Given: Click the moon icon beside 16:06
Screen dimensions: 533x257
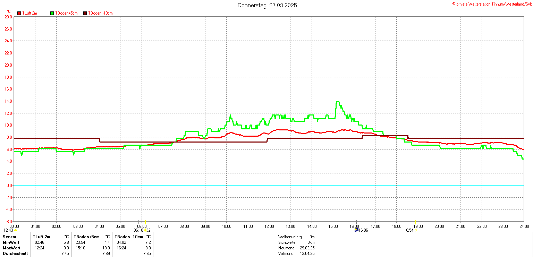Looking at the screenshot, I should point(356,230).
